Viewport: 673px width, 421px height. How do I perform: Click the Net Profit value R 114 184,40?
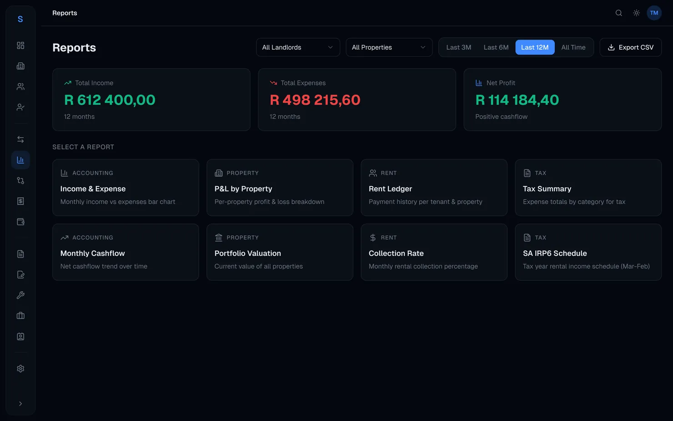[517, 100]
